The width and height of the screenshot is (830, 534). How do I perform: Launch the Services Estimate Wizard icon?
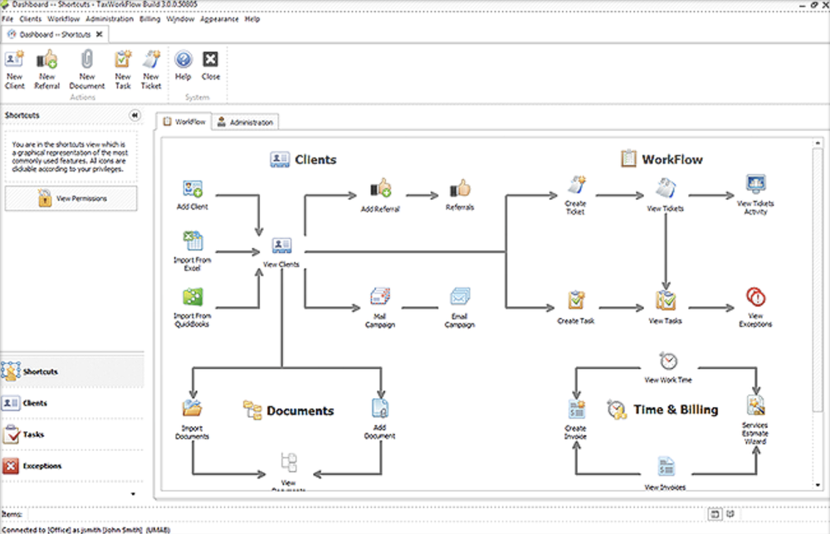point(754,406)
